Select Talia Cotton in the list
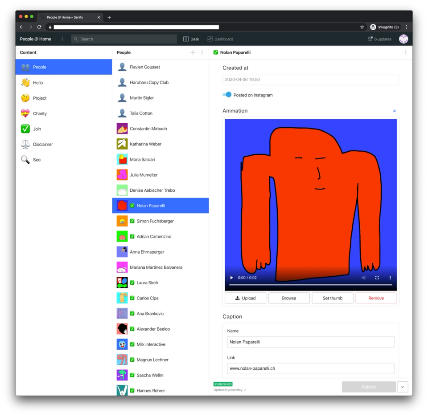The width and height of the screenshot is (428, 416). 160,113
